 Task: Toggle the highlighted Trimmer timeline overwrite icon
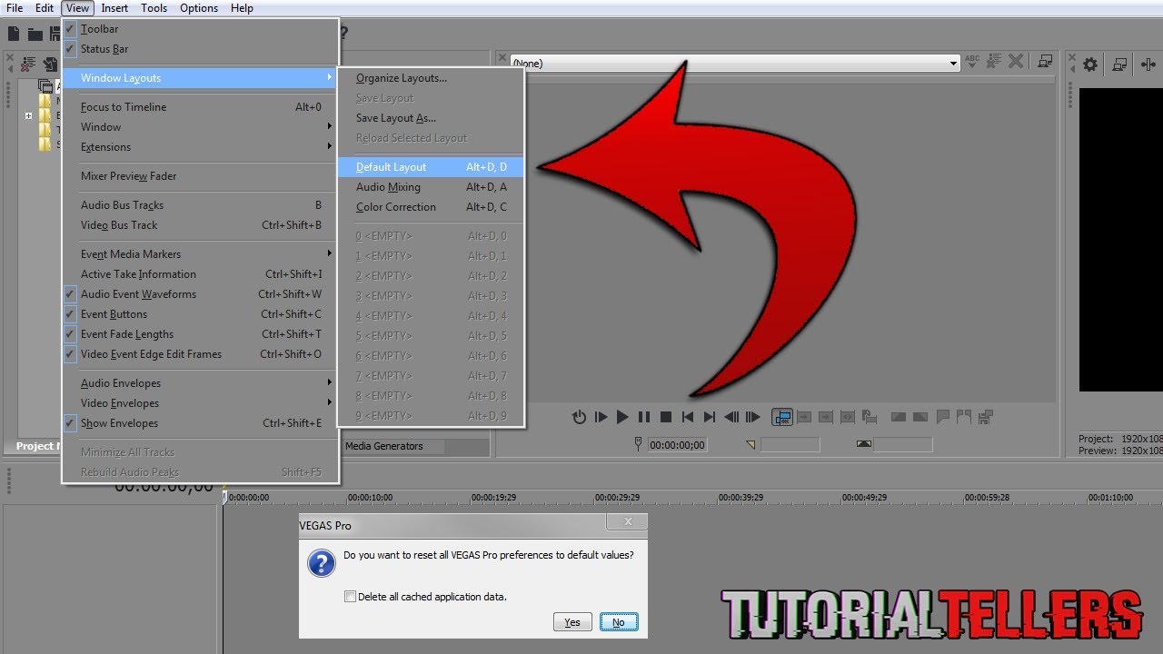coord(782,418)
